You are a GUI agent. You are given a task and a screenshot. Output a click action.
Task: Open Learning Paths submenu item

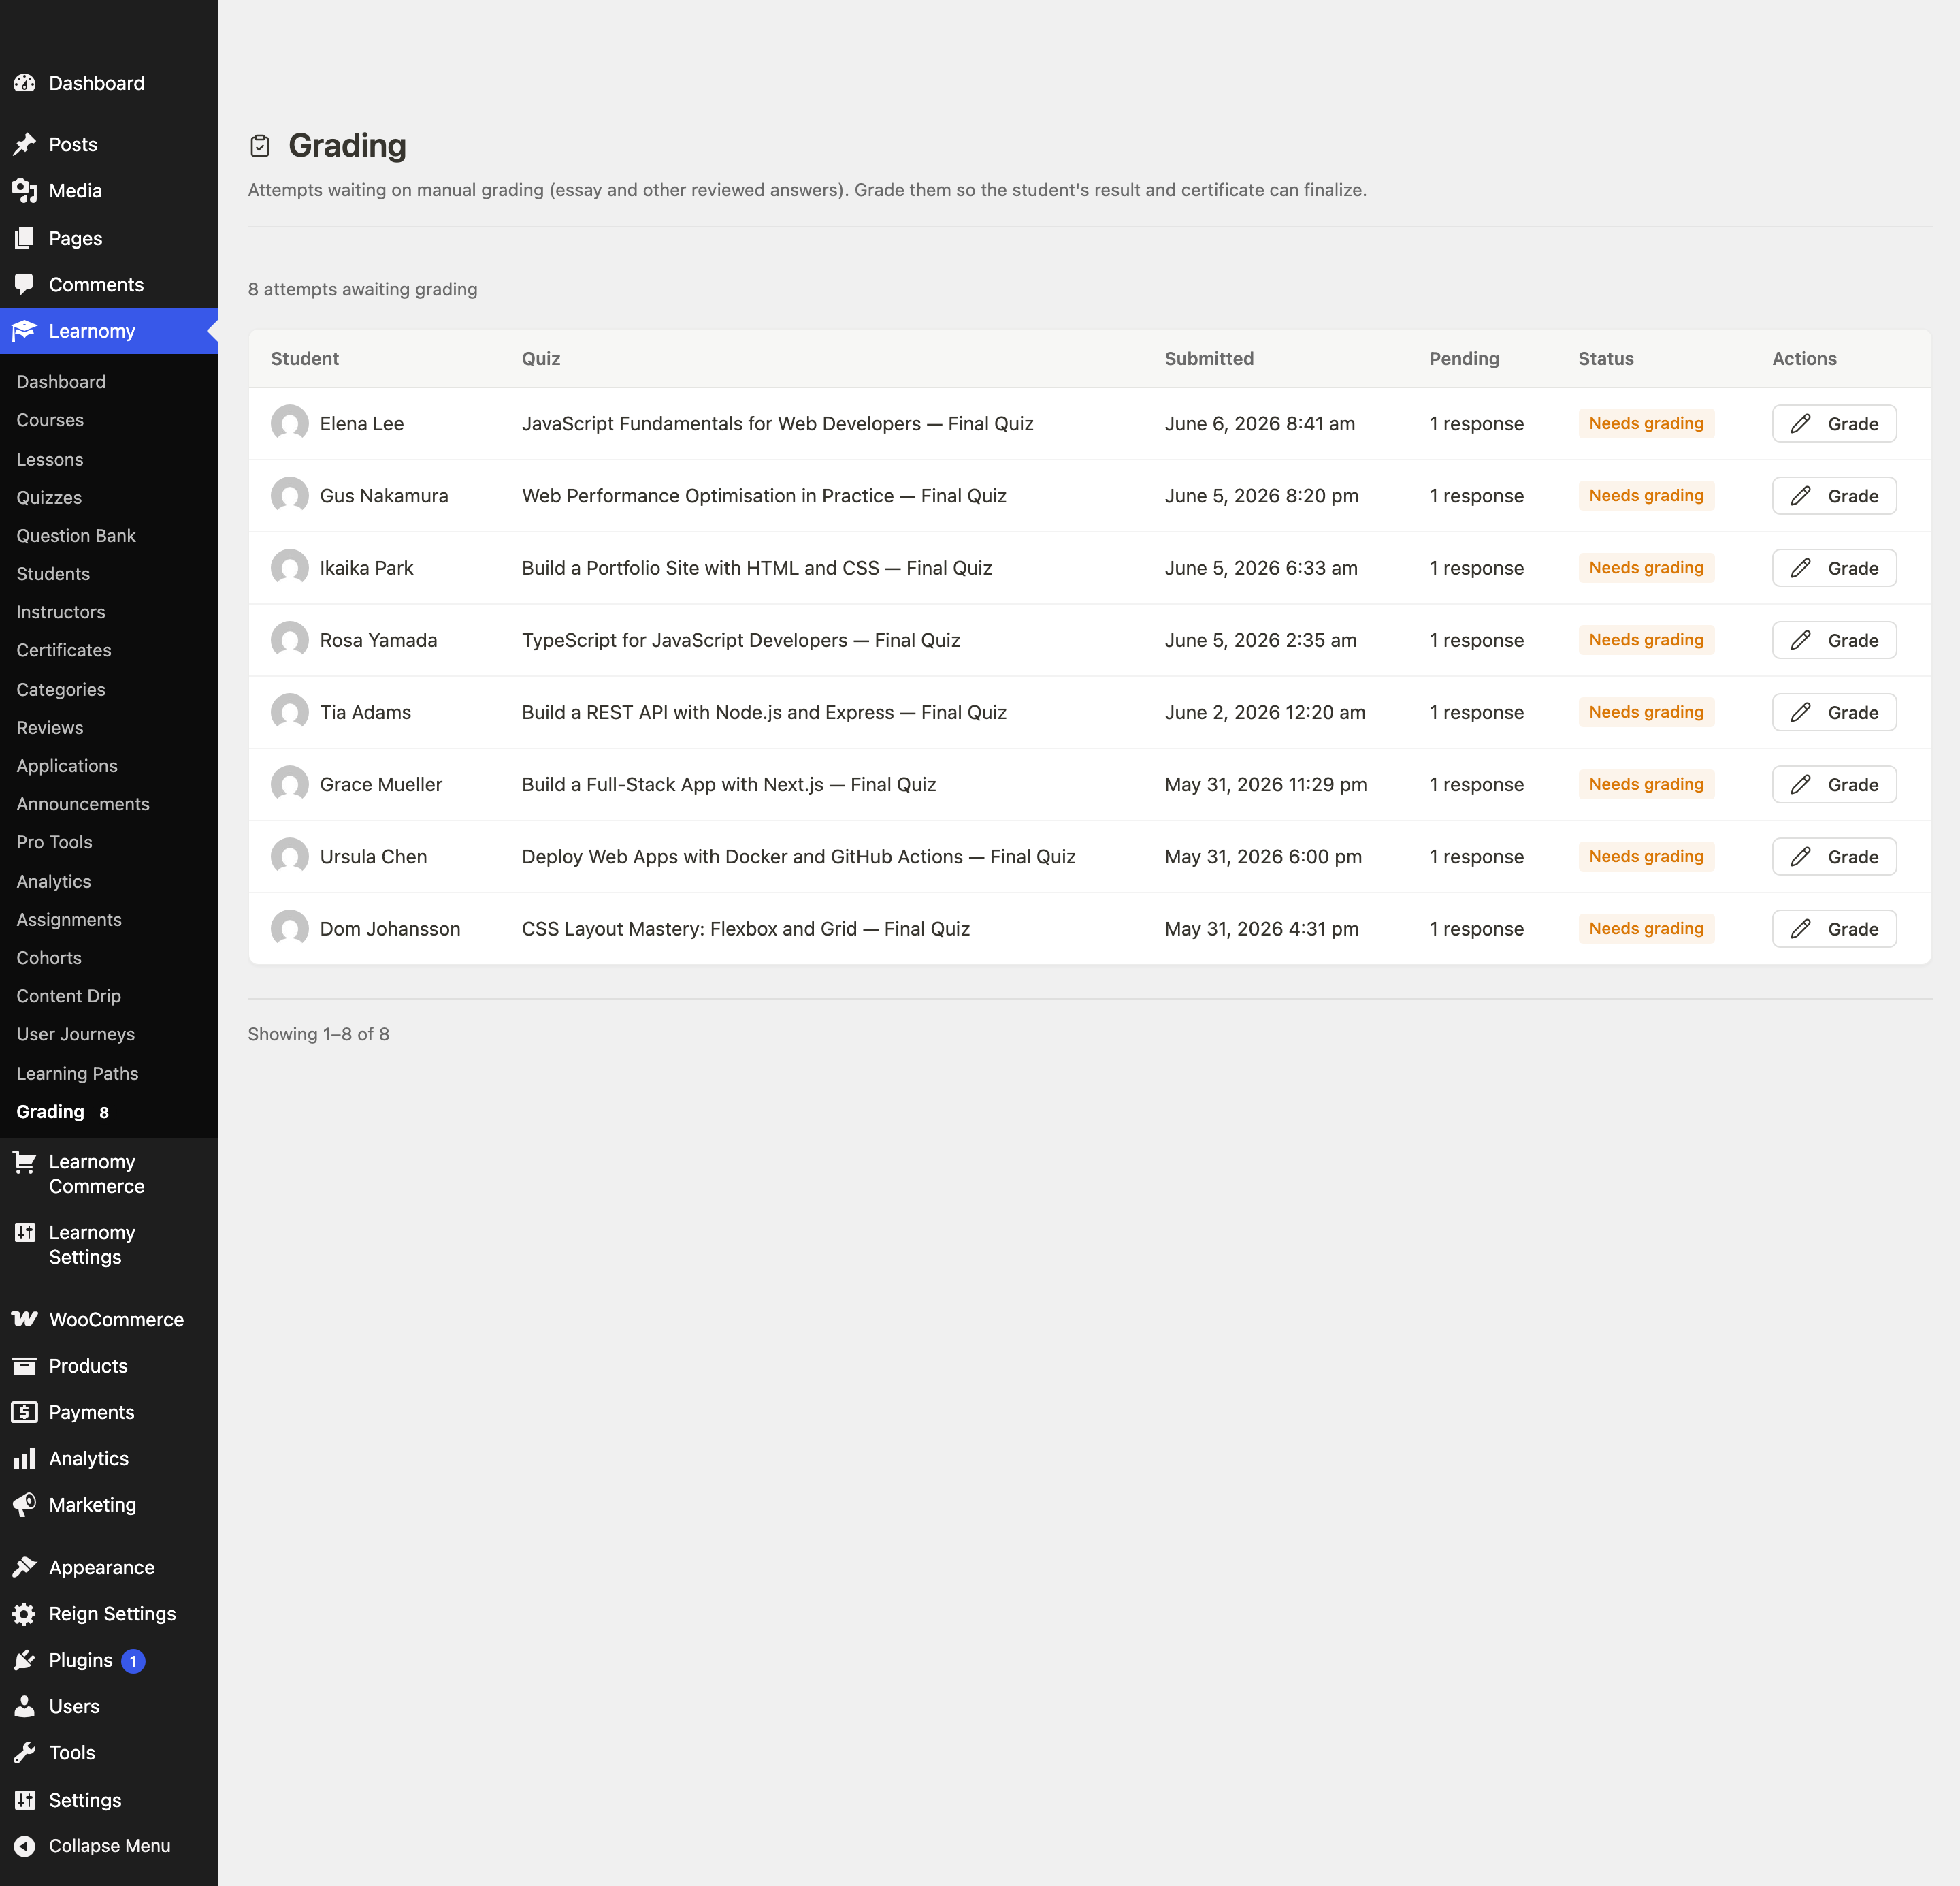coord(78,1074)
